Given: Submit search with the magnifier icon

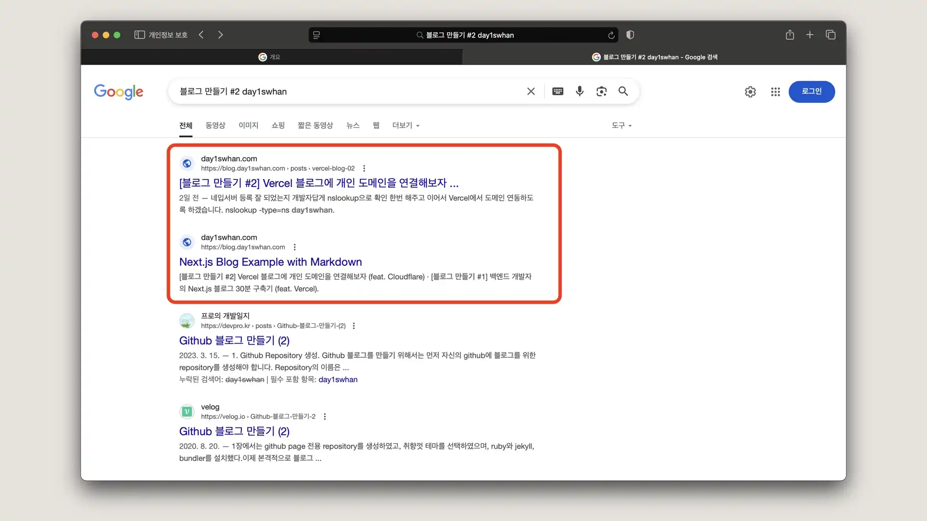Looking at the screenshot, I should [623, 91].
